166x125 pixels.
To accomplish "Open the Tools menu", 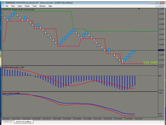I will pyautogui.click(x=35, y=6).
